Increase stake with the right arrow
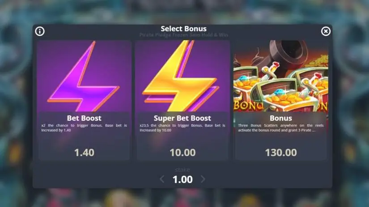 pyautogui.click(x=203, y=179)
